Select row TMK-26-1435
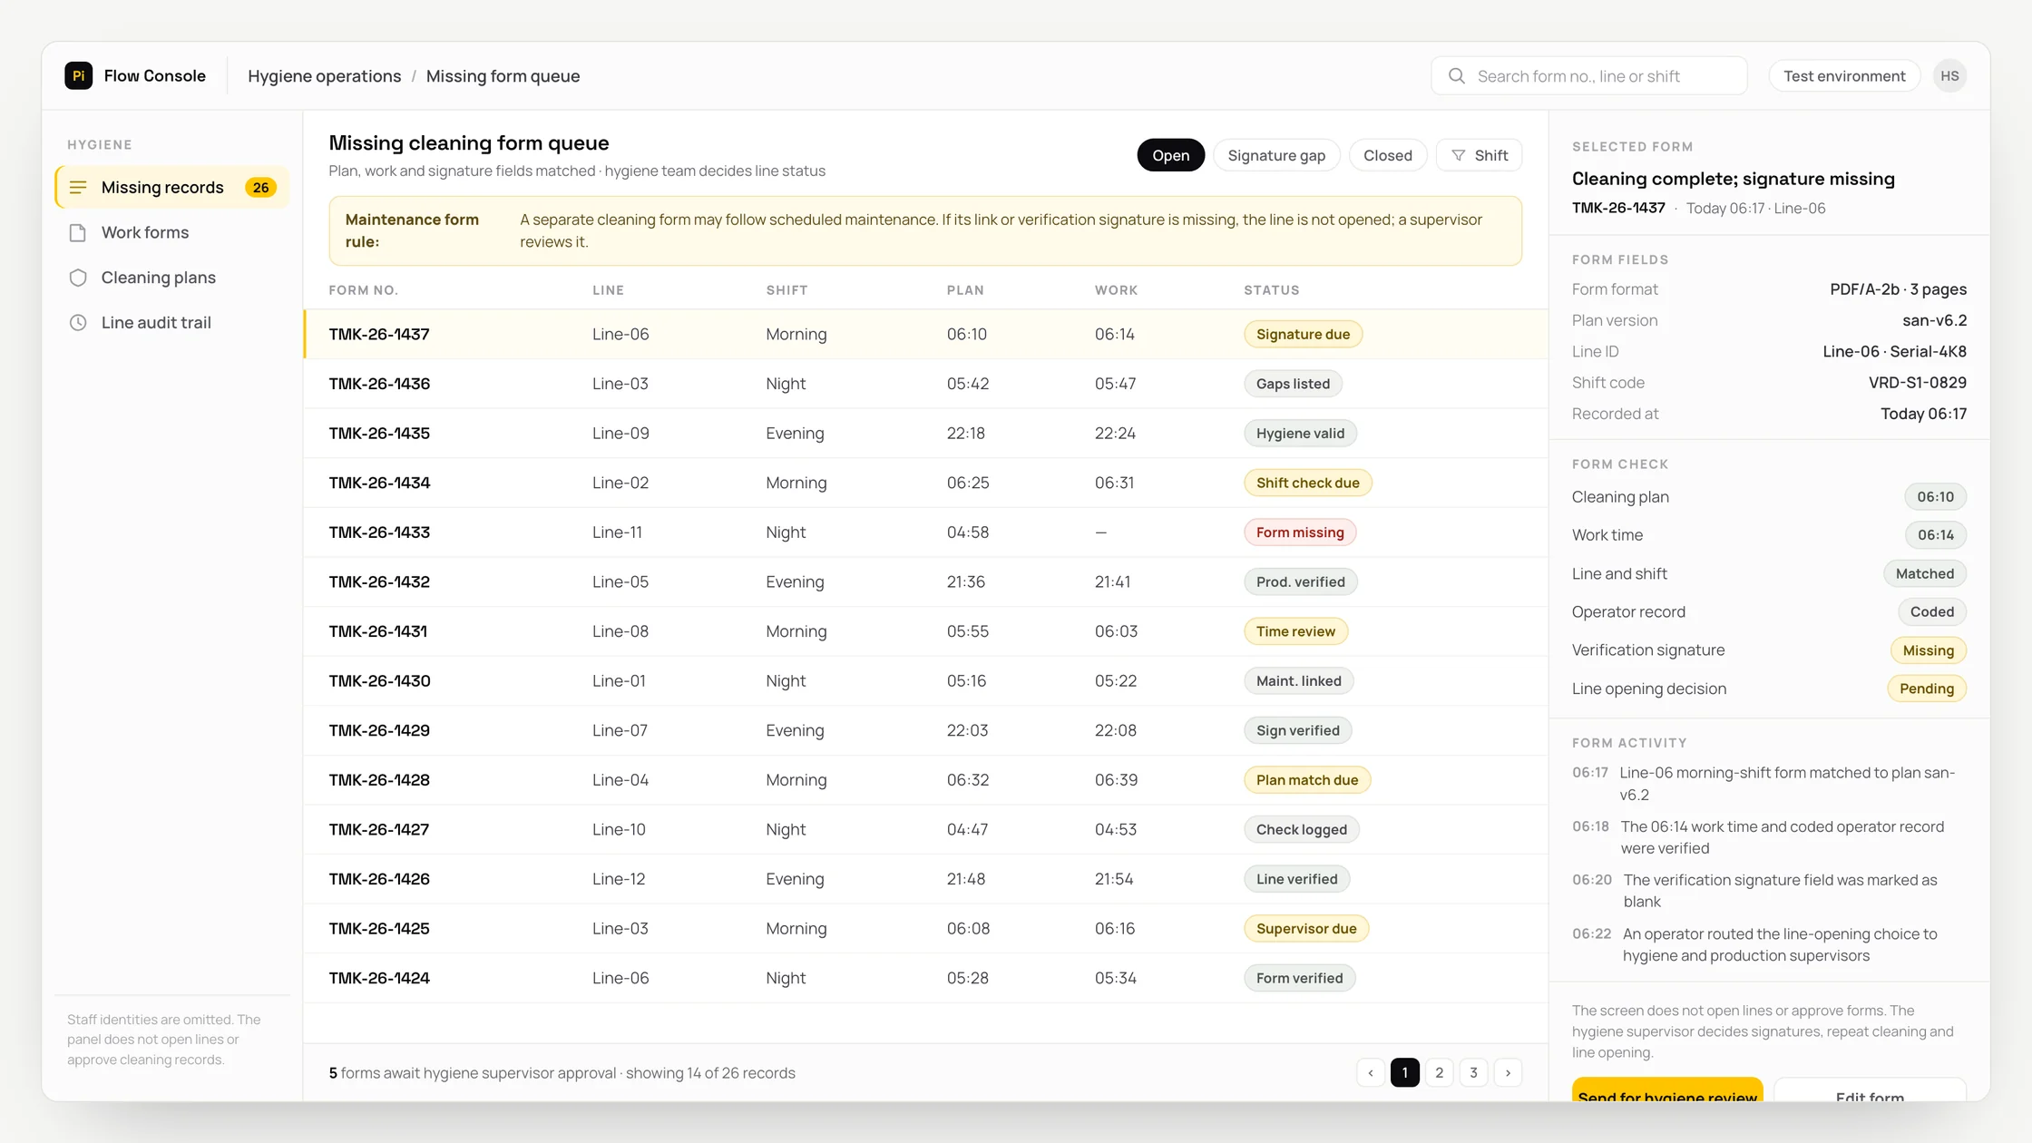This screenshot has width=2032, height=1143. click(925, 433)
